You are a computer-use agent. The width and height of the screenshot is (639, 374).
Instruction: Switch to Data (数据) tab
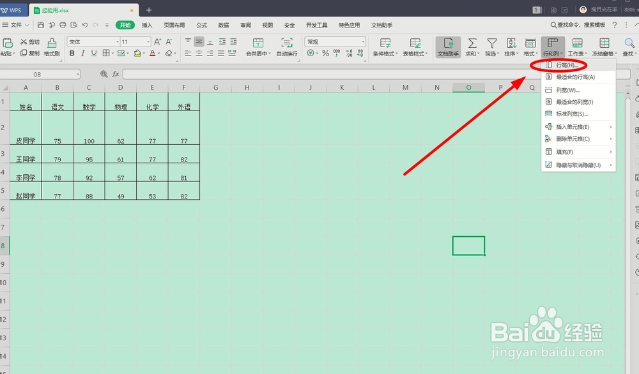pyautogui.click(x=223, y=26)
